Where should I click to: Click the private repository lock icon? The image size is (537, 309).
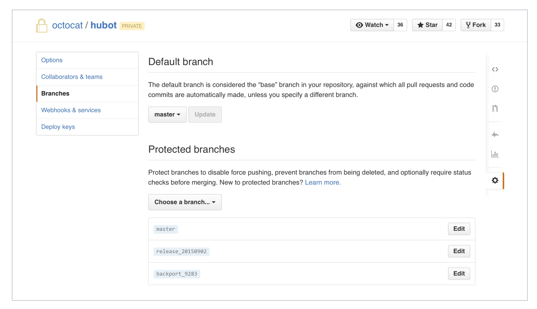point(42,25)
